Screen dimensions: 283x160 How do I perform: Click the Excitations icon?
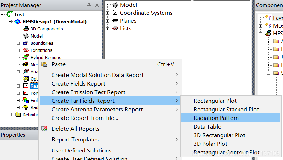(26, 50)
